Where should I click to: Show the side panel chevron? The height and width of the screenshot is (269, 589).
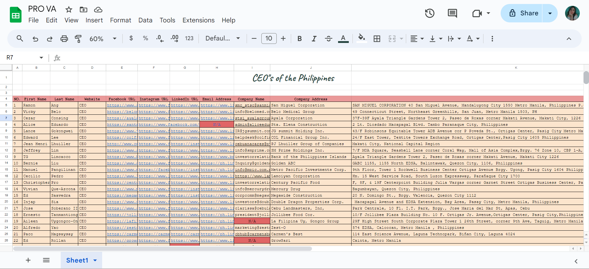click(576, 261)
